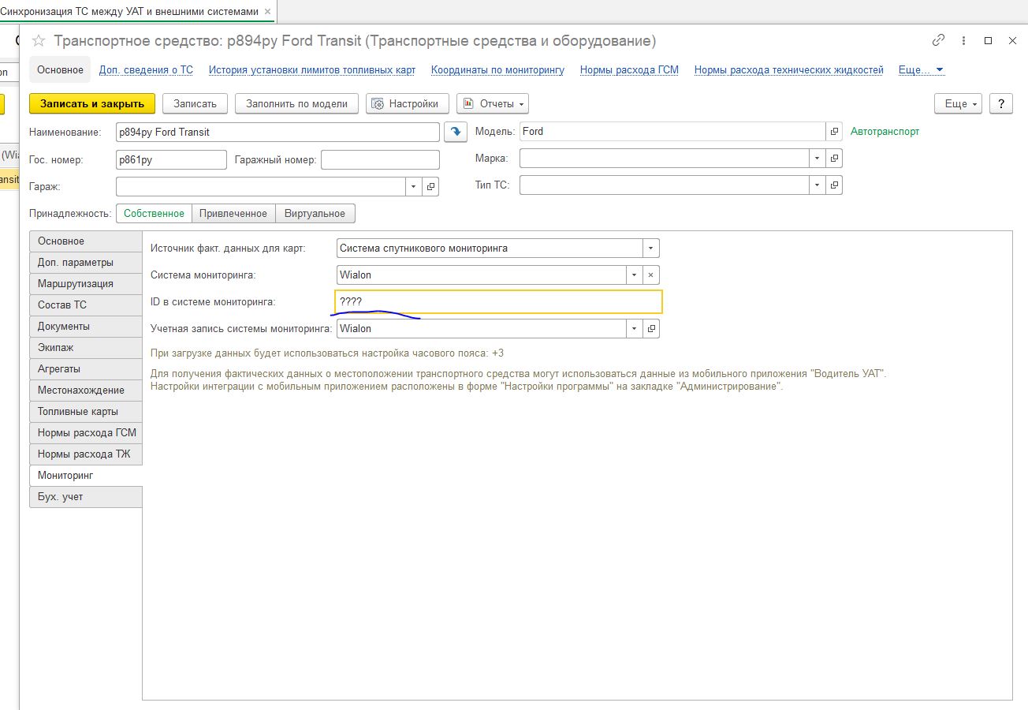Set ownership to Виртуальное

click(x=315, y=214)
